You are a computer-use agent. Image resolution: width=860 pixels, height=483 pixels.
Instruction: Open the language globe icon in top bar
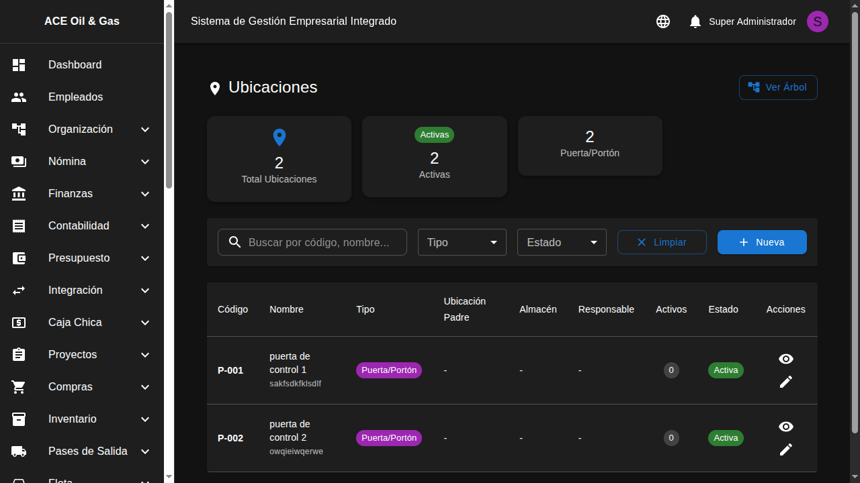663,21
